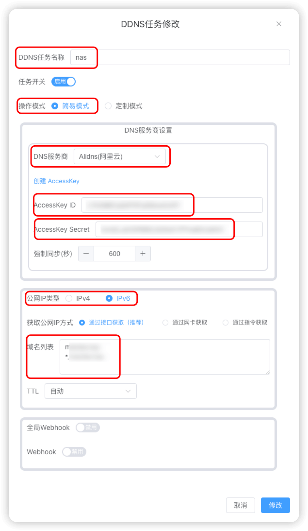Click the 取消 button
The width and height of the screenshot is (308, 531).
coord(241,505)
